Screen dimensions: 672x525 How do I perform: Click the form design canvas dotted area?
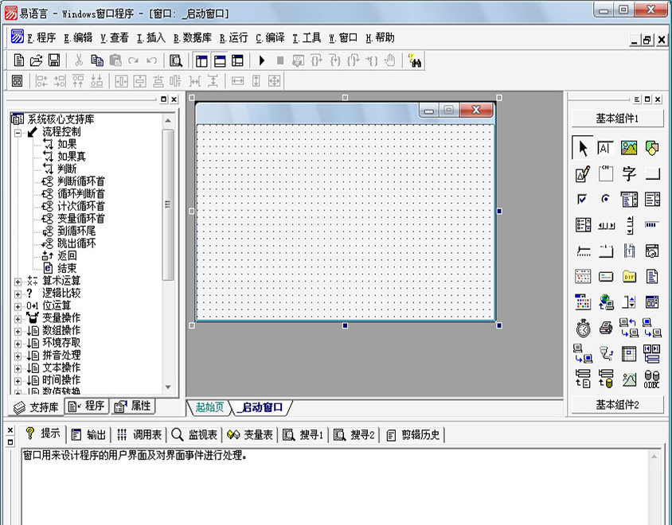coord(345,222)
